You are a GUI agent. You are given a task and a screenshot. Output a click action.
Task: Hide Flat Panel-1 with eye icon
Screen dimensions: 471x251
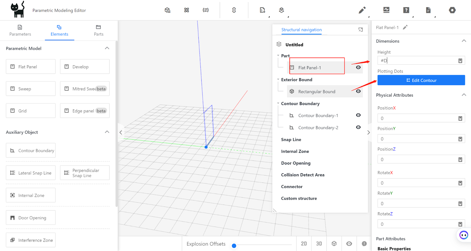click(358, 67)
